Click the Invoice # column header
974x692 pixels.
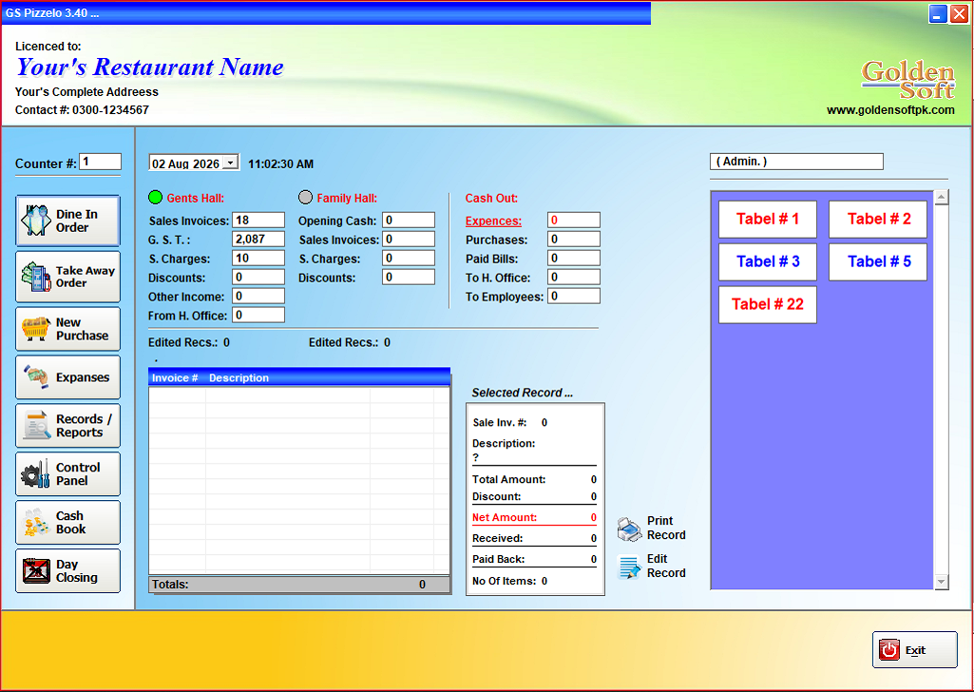(x=175, y=377)
